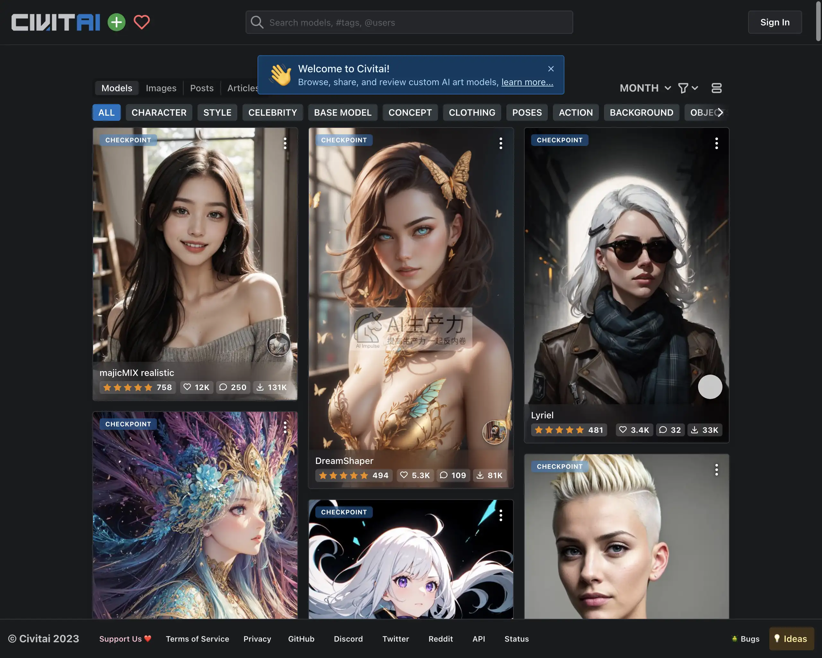The image size is (822, 658).
Task: Click Lyriel 32 comments icon
Action: coord(670,430)
